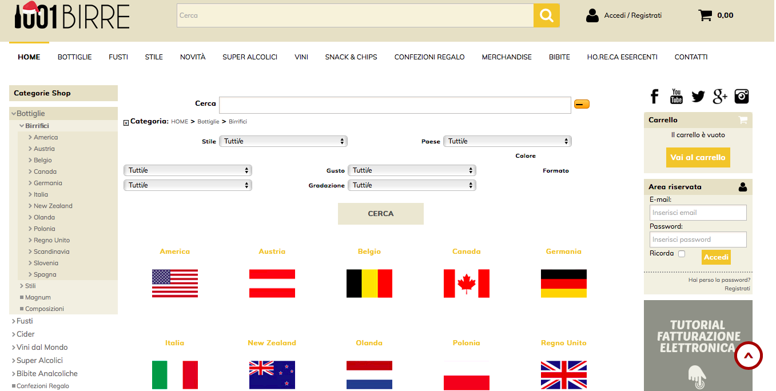Image resolution: width=776 pixels, height=391 pixels.
Task: Open the Paese dropdown
Action: tap(507, 141)
